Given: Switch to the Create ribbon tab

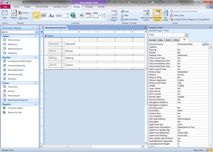Looking at the screenshot, I should point(27,7).
